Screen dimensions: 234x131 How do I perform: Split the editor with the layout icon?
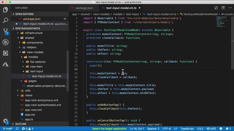(x=223, y=8)
